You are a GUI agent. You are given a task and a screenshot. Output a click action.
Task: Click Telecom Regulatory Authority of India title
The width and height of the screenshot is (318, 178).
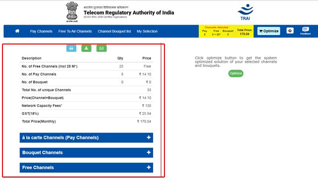[129, 13]
